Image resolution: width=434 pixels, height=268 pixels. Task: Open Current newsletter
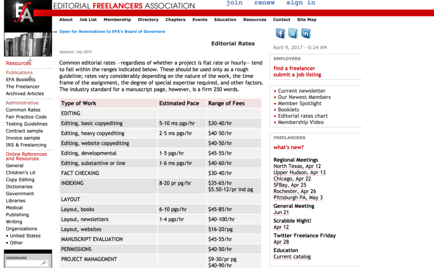click(x=301, y=91)
